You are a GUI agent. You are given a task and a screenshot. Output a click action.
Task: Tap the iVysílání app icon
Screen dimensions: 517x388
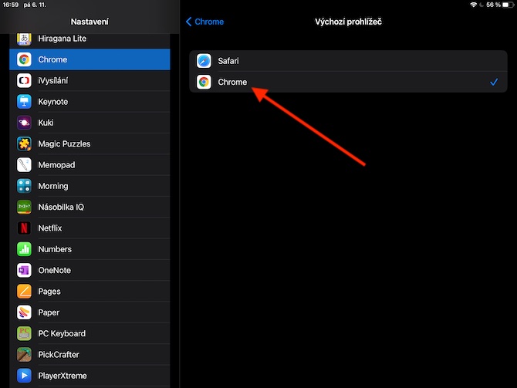click(x=24, y=81)
